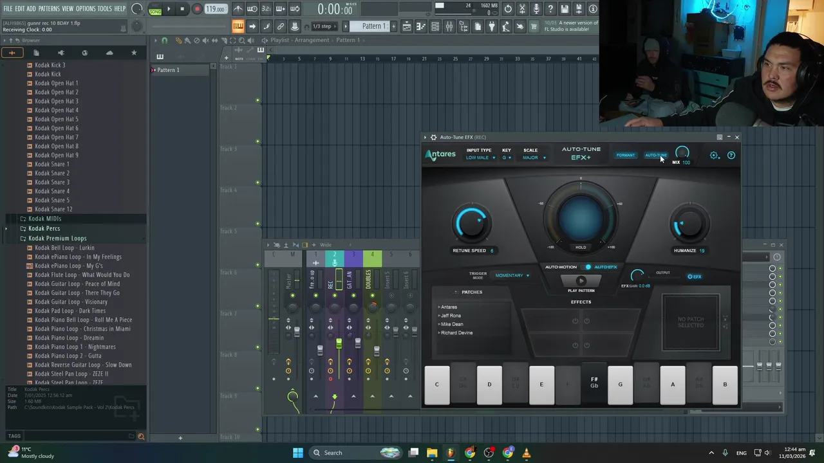Click the scissors audio editor icon
The height and width of the screenshot is (463, 824).
522,9
